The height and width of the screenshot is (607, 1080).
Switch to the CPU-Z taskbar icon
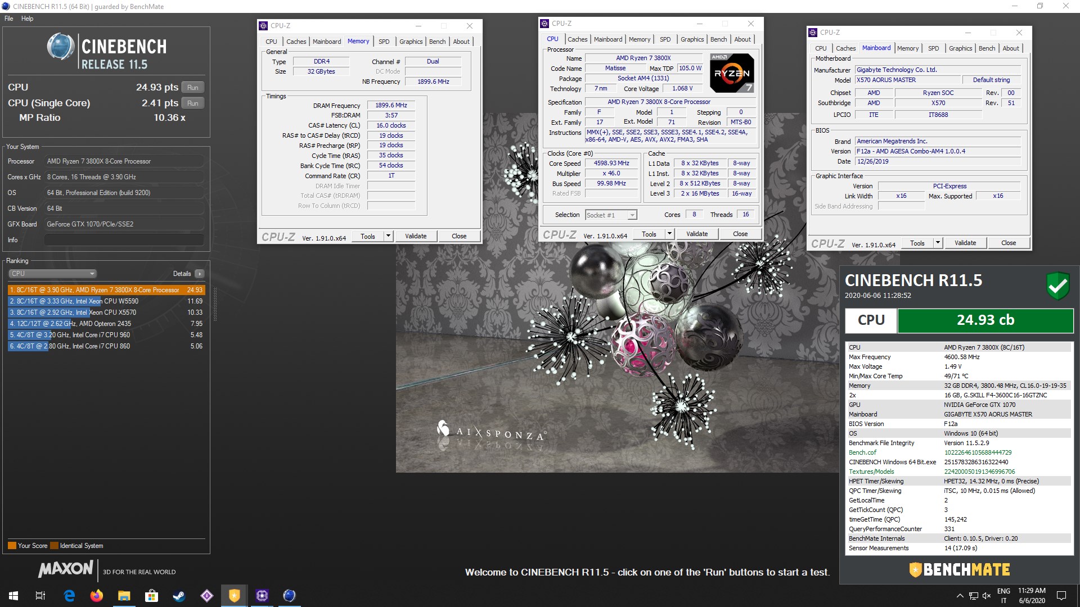(262, 596)
